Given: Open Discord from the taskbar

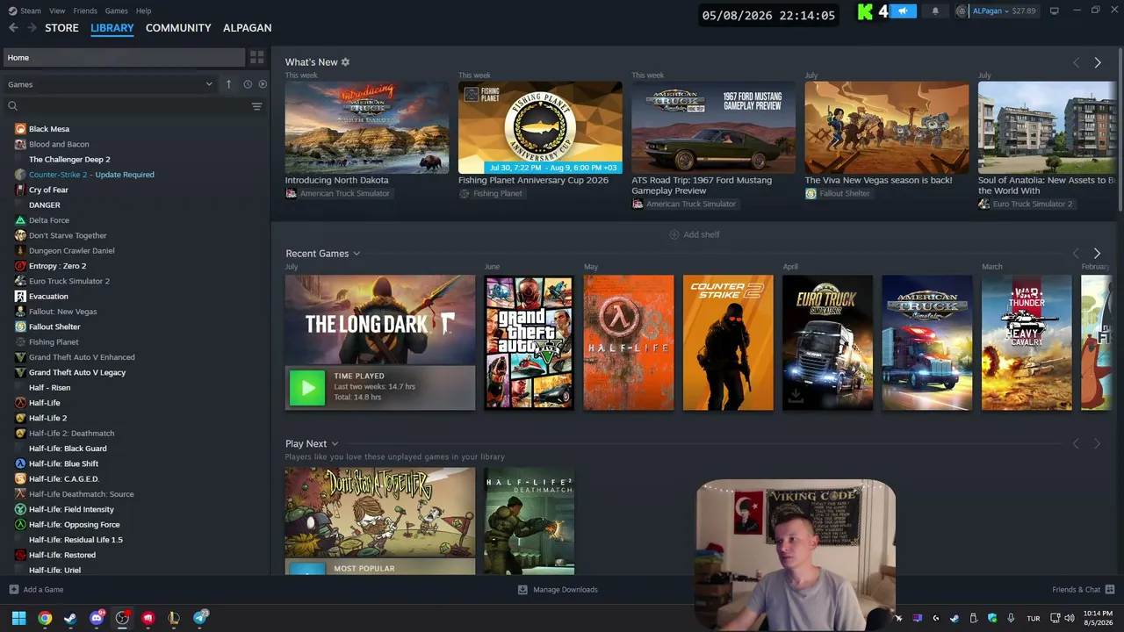Looking at the screenshot, I should click(x=97, y=618).
